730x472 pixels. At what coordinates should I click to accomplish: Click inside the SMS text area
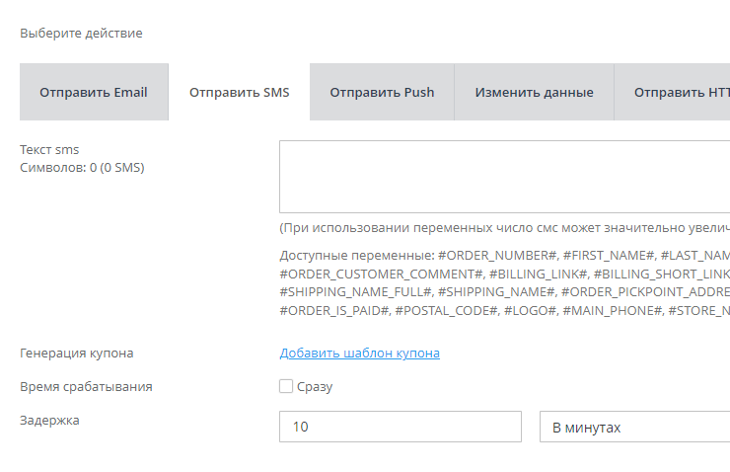coord(503,176)
